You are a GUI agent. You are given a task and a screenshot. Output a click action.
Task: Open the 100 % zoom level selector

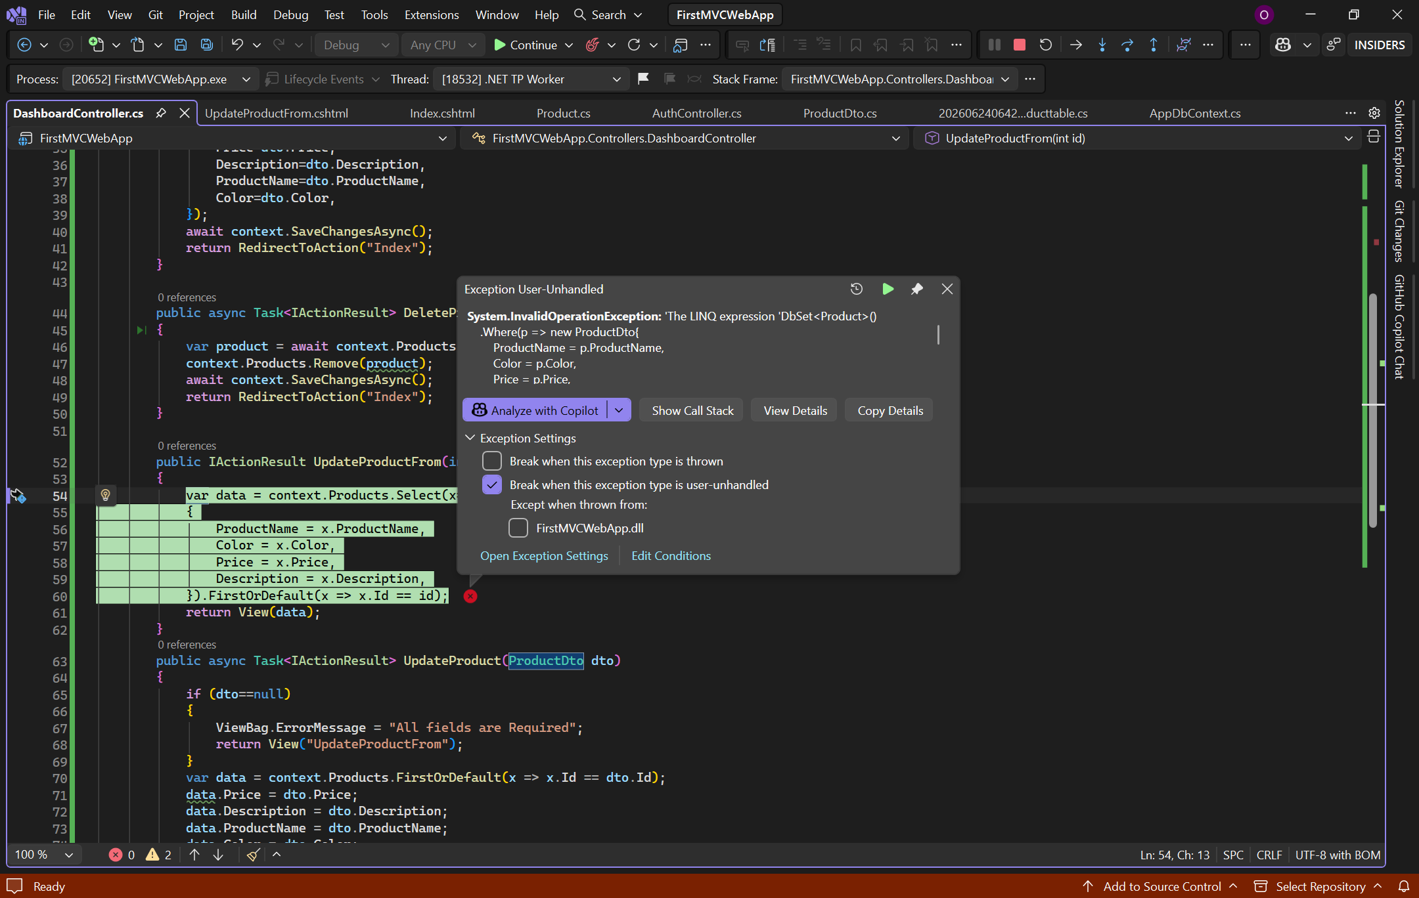coord(44,854)
